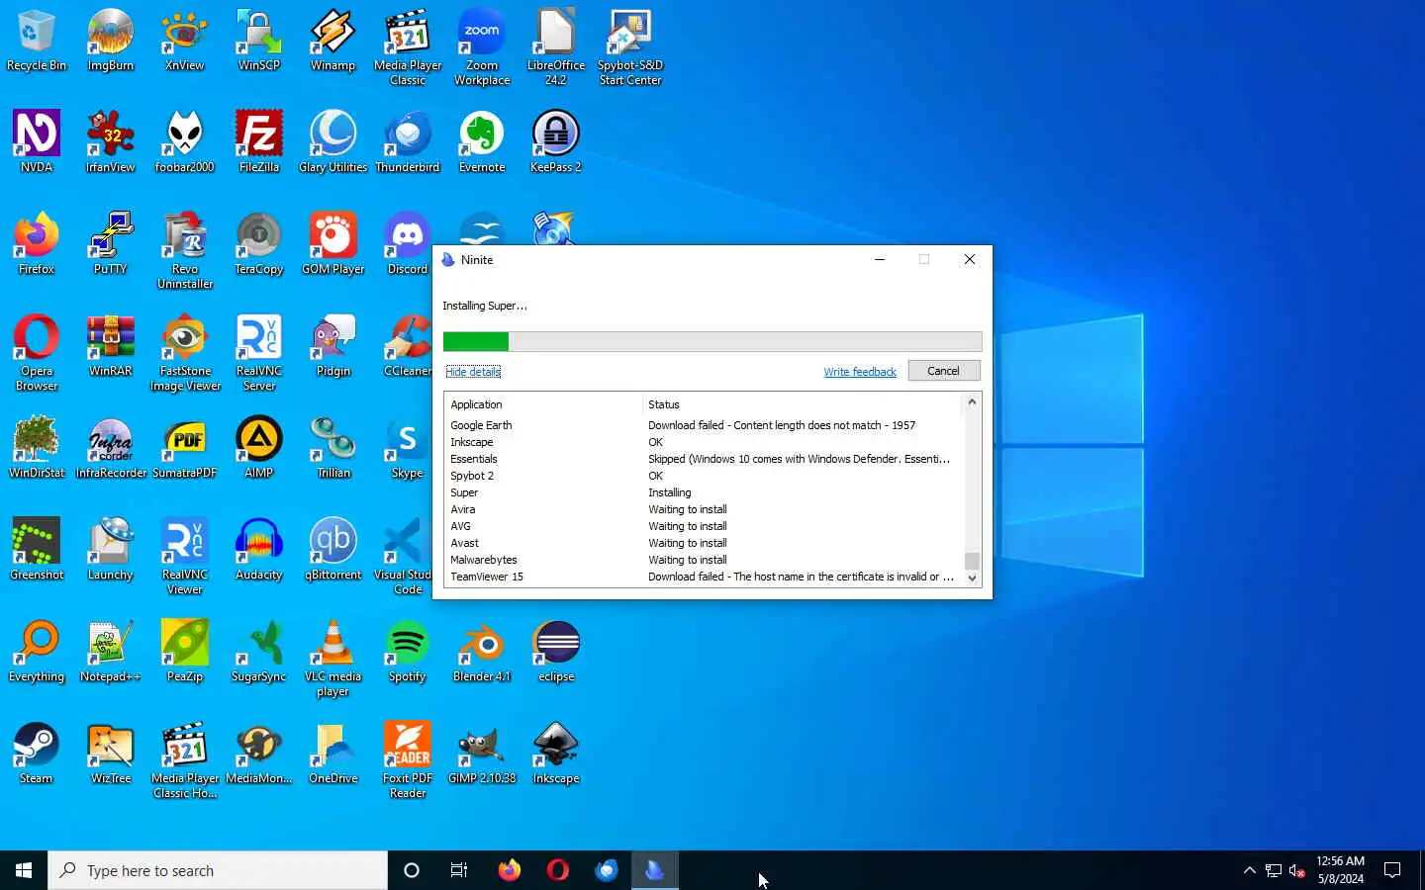This screenshot has width=1425, height=890.
Task: Click the Evernote desktop icon
Action: (482, 142)
